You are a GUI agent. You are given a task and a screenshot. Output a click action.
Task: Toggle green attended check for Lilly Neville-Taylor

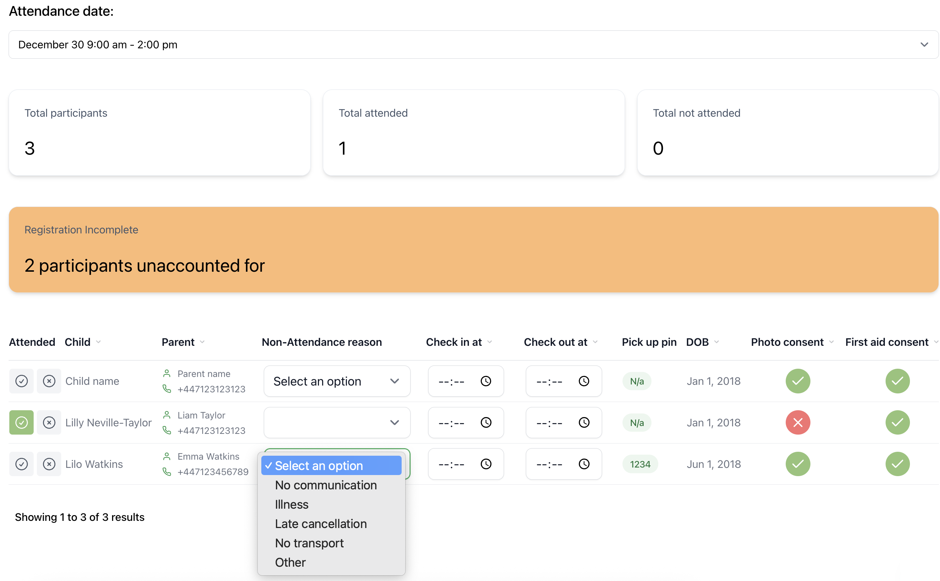21,422
